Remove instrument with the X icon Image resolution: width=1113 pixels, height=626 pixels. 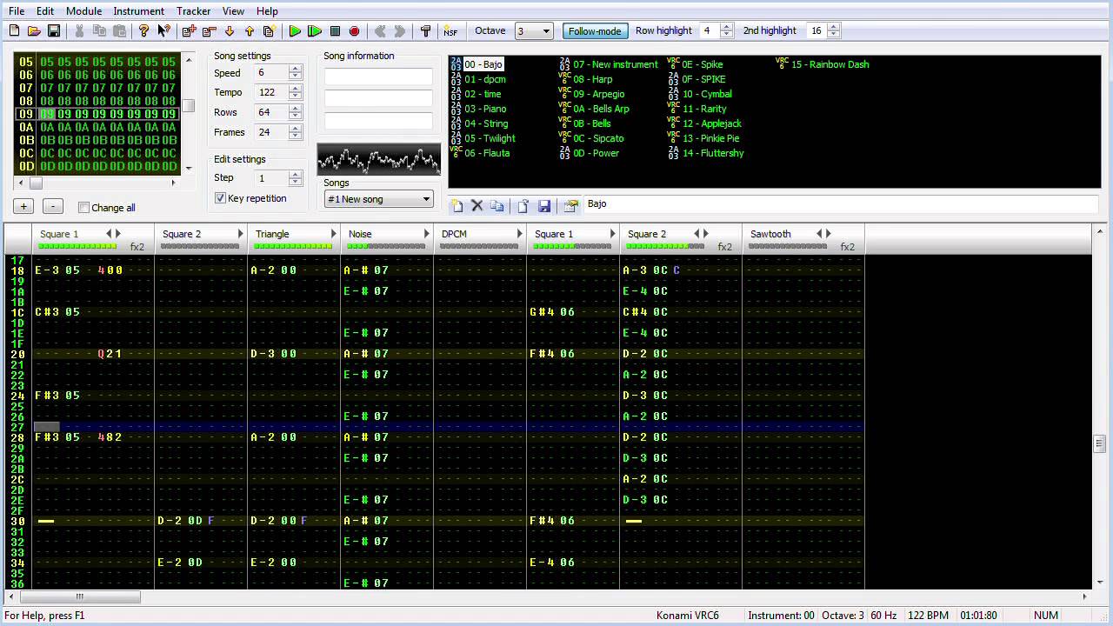point(477,206)
